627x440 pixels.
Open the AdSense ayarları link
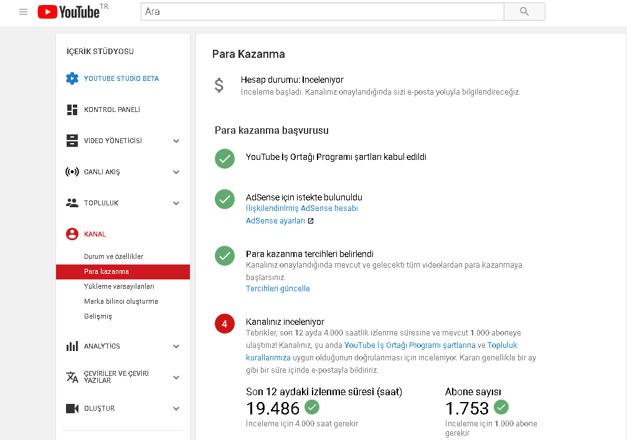(275, 221)
